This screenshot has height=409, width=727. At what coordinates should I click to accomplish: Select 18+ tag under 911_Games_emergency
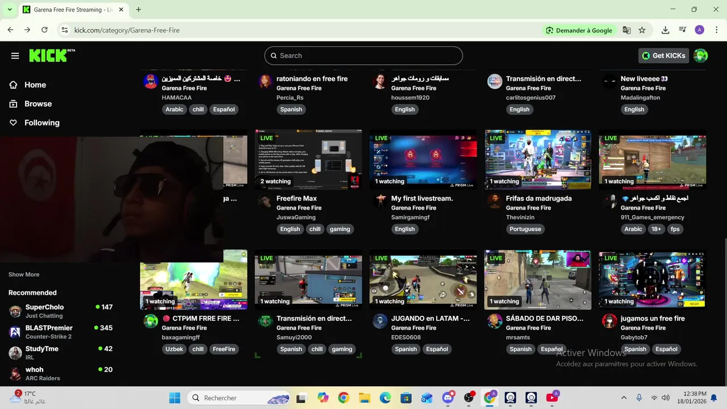656,229
